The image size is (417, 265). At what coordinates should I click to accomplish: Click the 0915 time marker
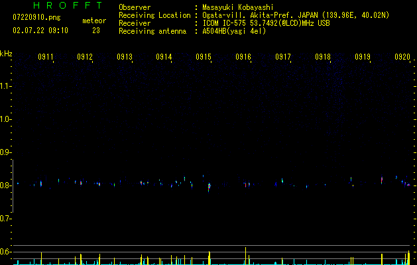[204, 56]
